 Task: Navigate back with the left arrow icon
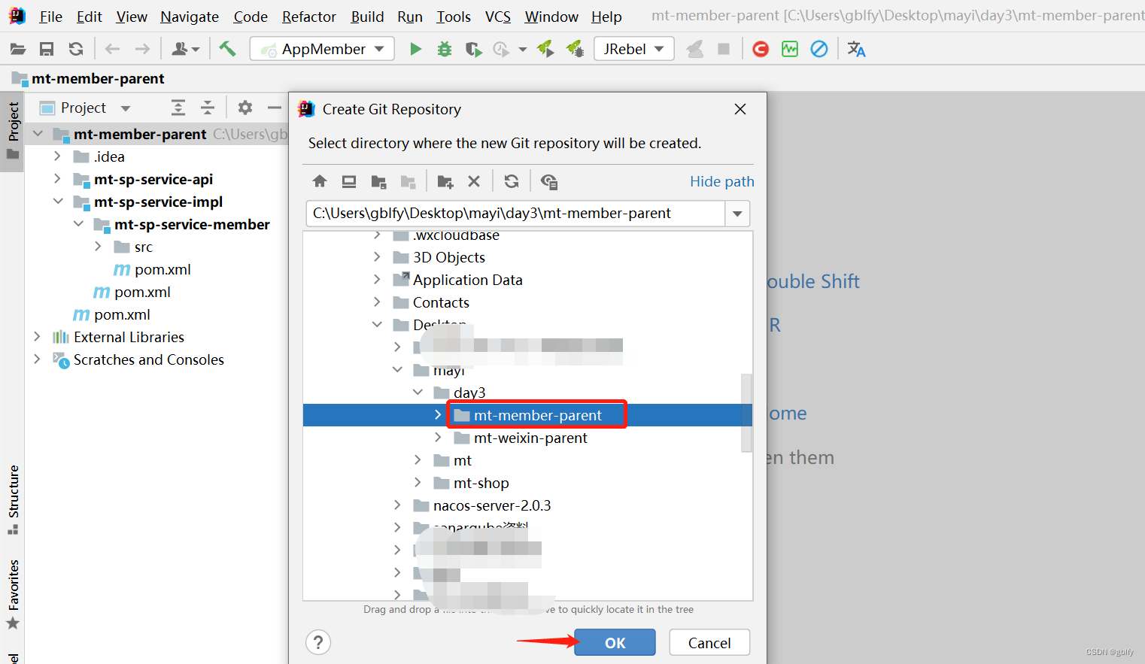113,49
